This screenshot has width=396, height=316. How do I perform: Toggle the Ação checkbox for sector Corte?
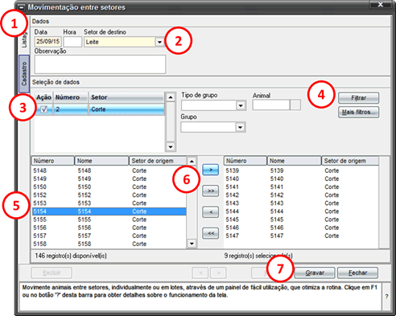44,109
